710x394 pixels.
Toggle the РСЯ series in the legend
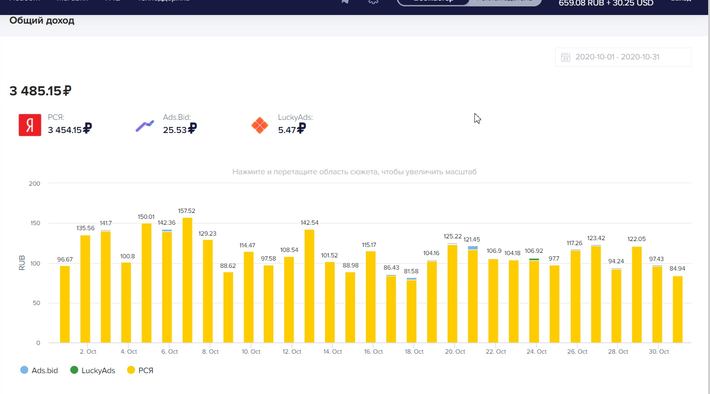(x=140, y=370)
